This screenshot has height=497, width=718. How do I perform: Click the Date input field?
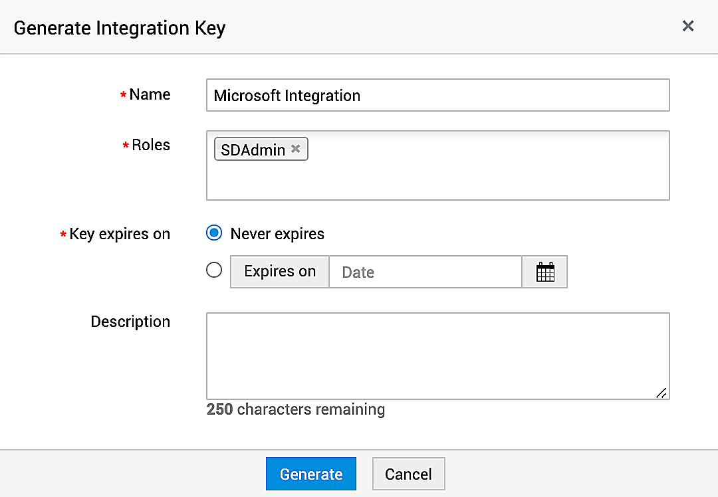pos(425,272)
